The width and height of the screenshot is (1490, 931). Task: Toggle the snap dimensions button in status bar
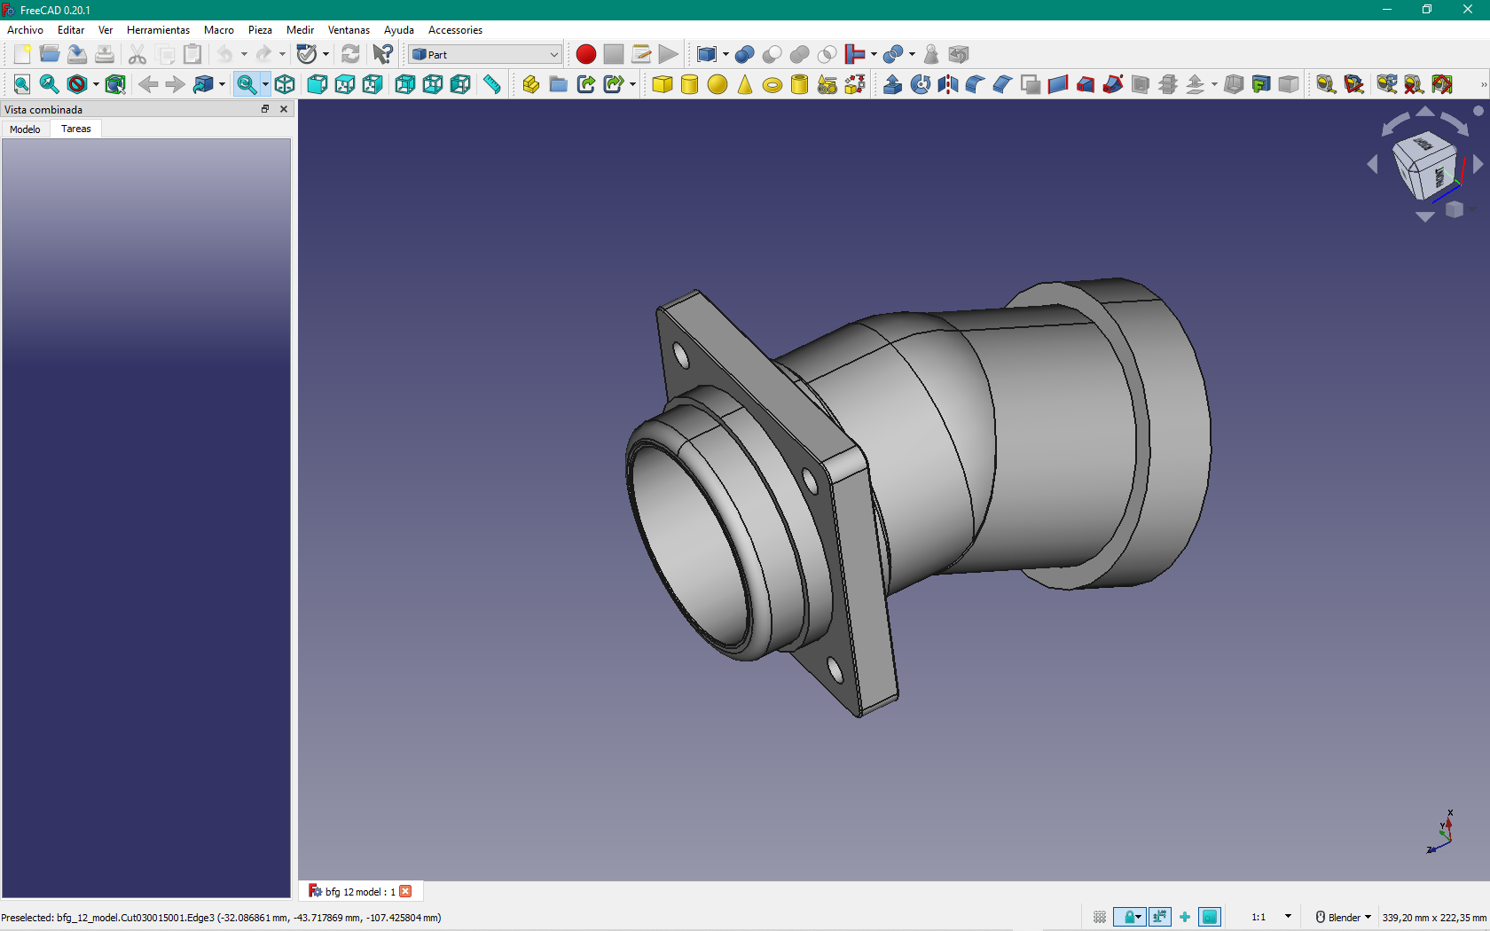[x=1159, y=917]
